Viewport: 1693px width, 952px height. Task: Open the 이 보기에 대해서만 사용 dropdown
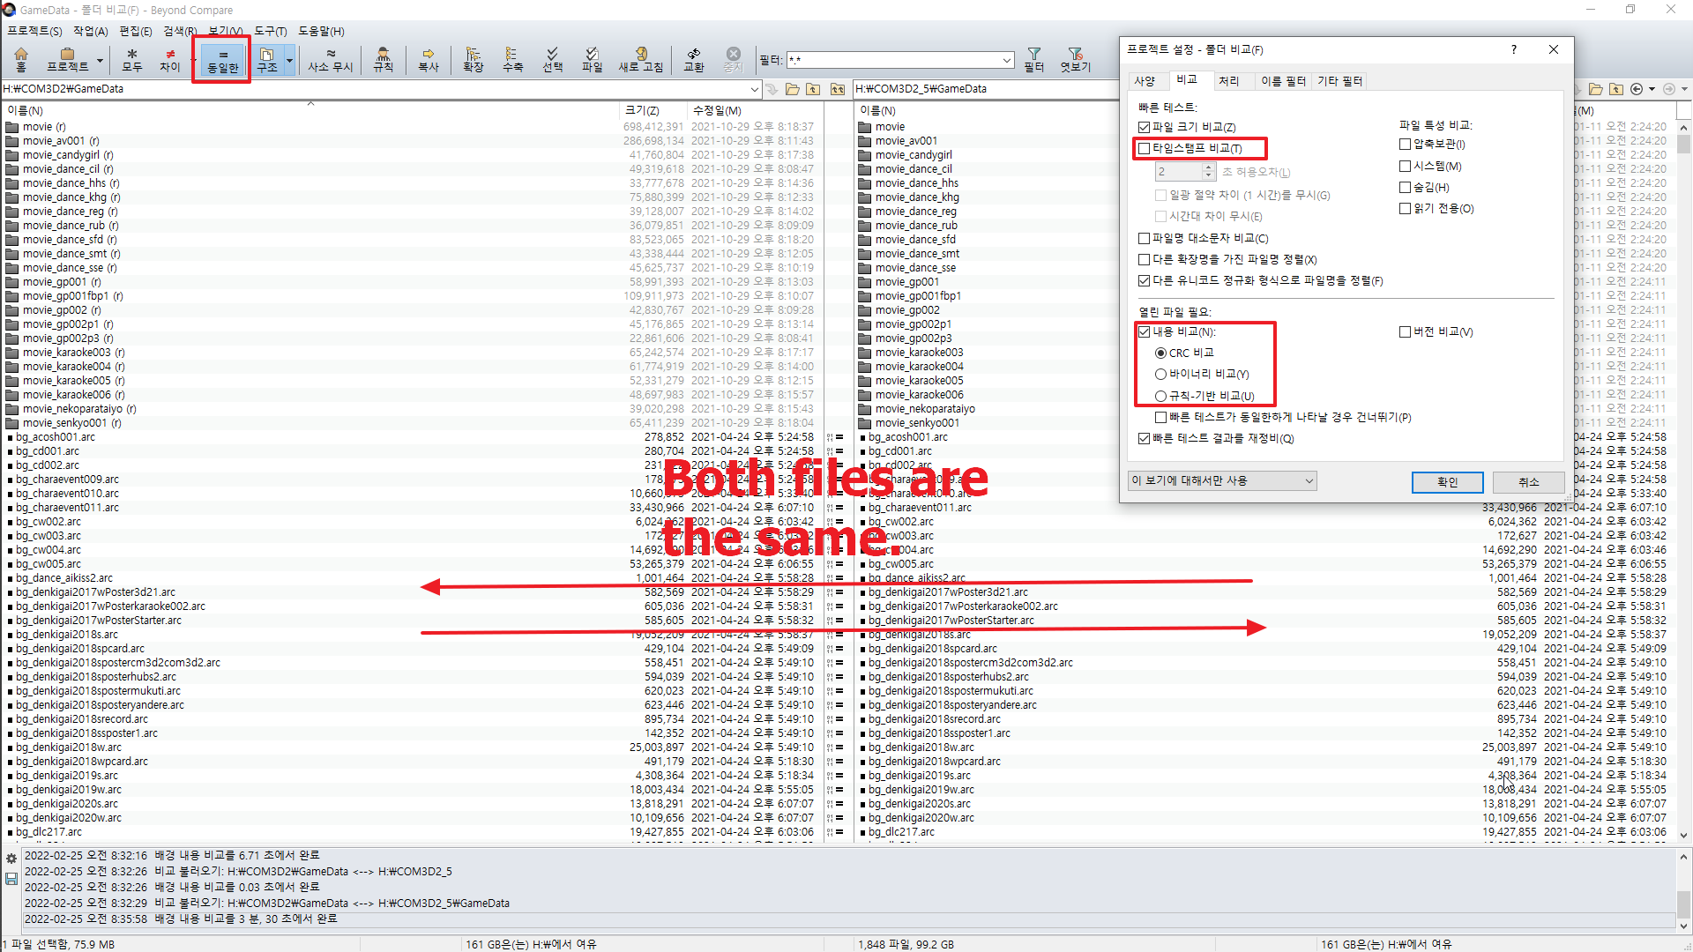[x=1310, y=480]
